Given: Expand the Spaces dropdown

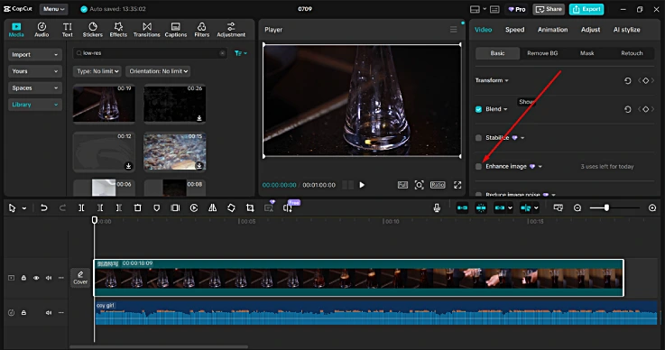Looking at the screenshot, I should coord(35,87).
